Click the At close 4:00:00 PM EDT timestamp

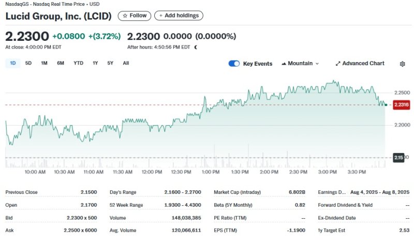33,47
